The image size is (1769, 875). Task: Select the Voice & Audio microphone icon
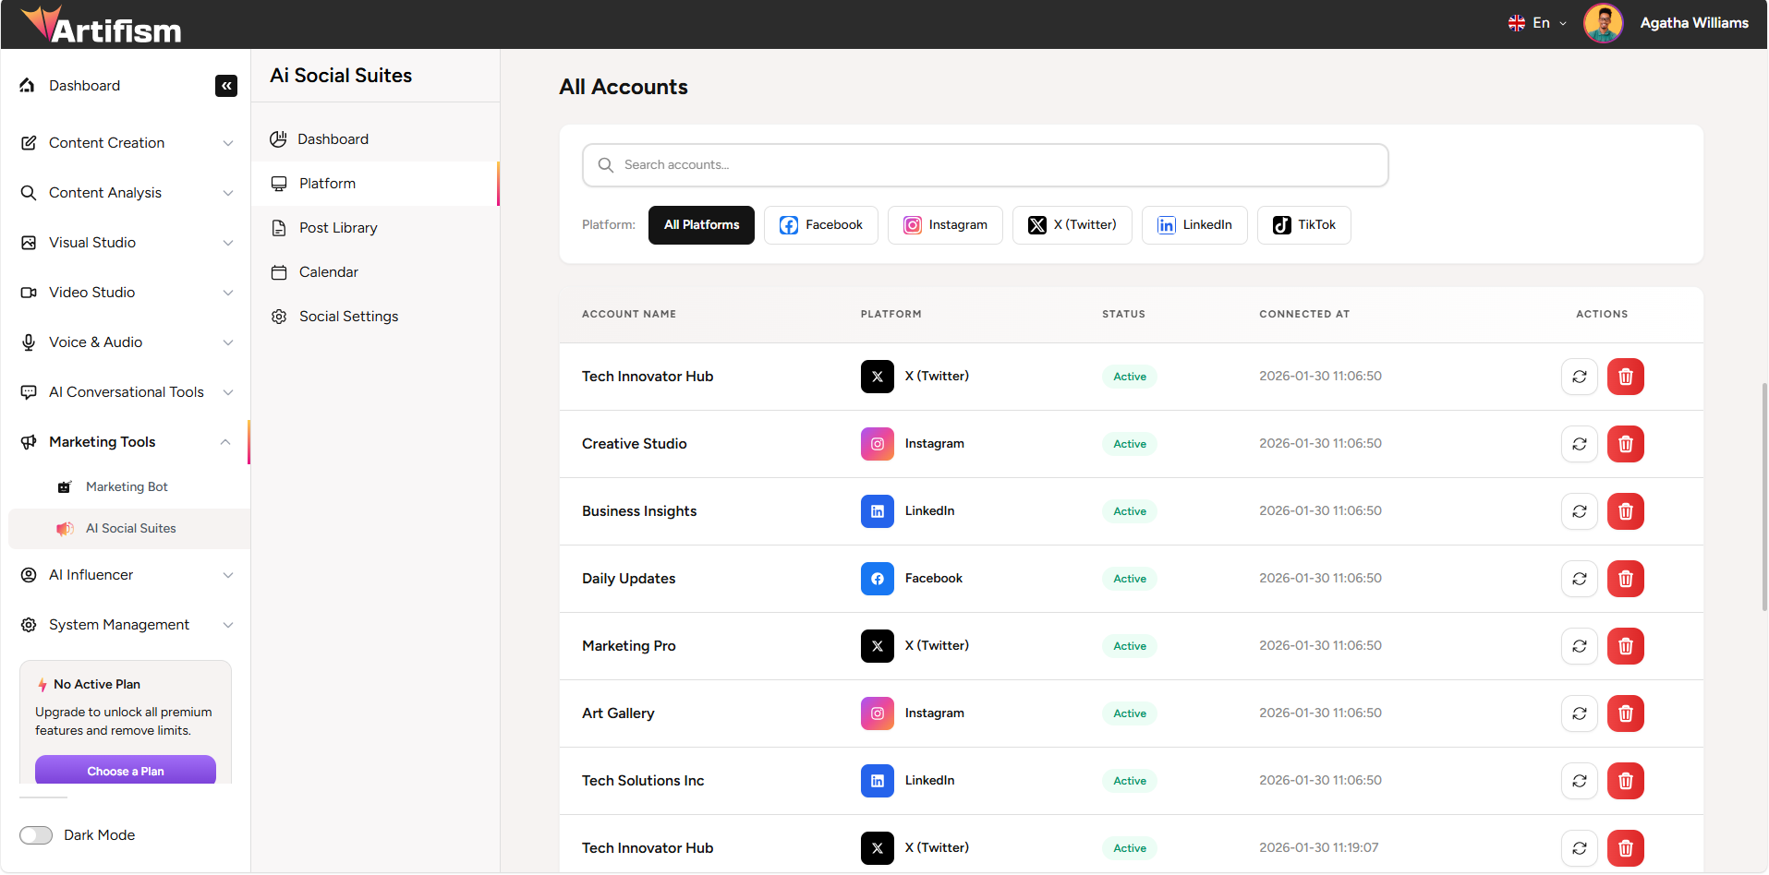point(29,342)
